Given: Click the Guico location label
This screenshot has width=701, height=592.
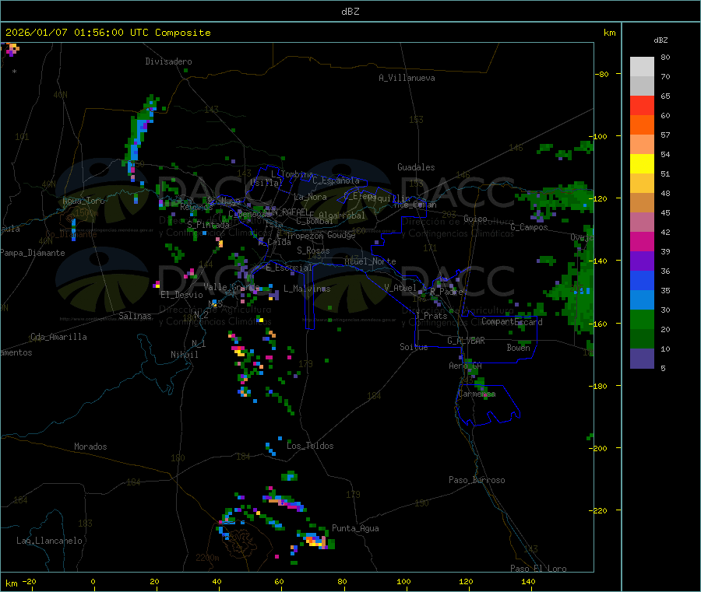Looking at the screenshot, I should click(475, 219).
